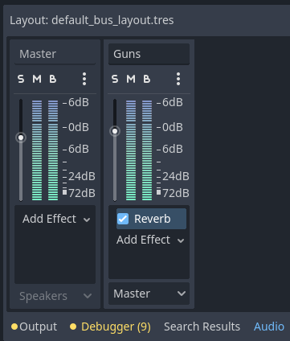The height and width of the screenshot is (341, 290).
Task: Mute the Guns bus
Action: click(x=131, y=79)
